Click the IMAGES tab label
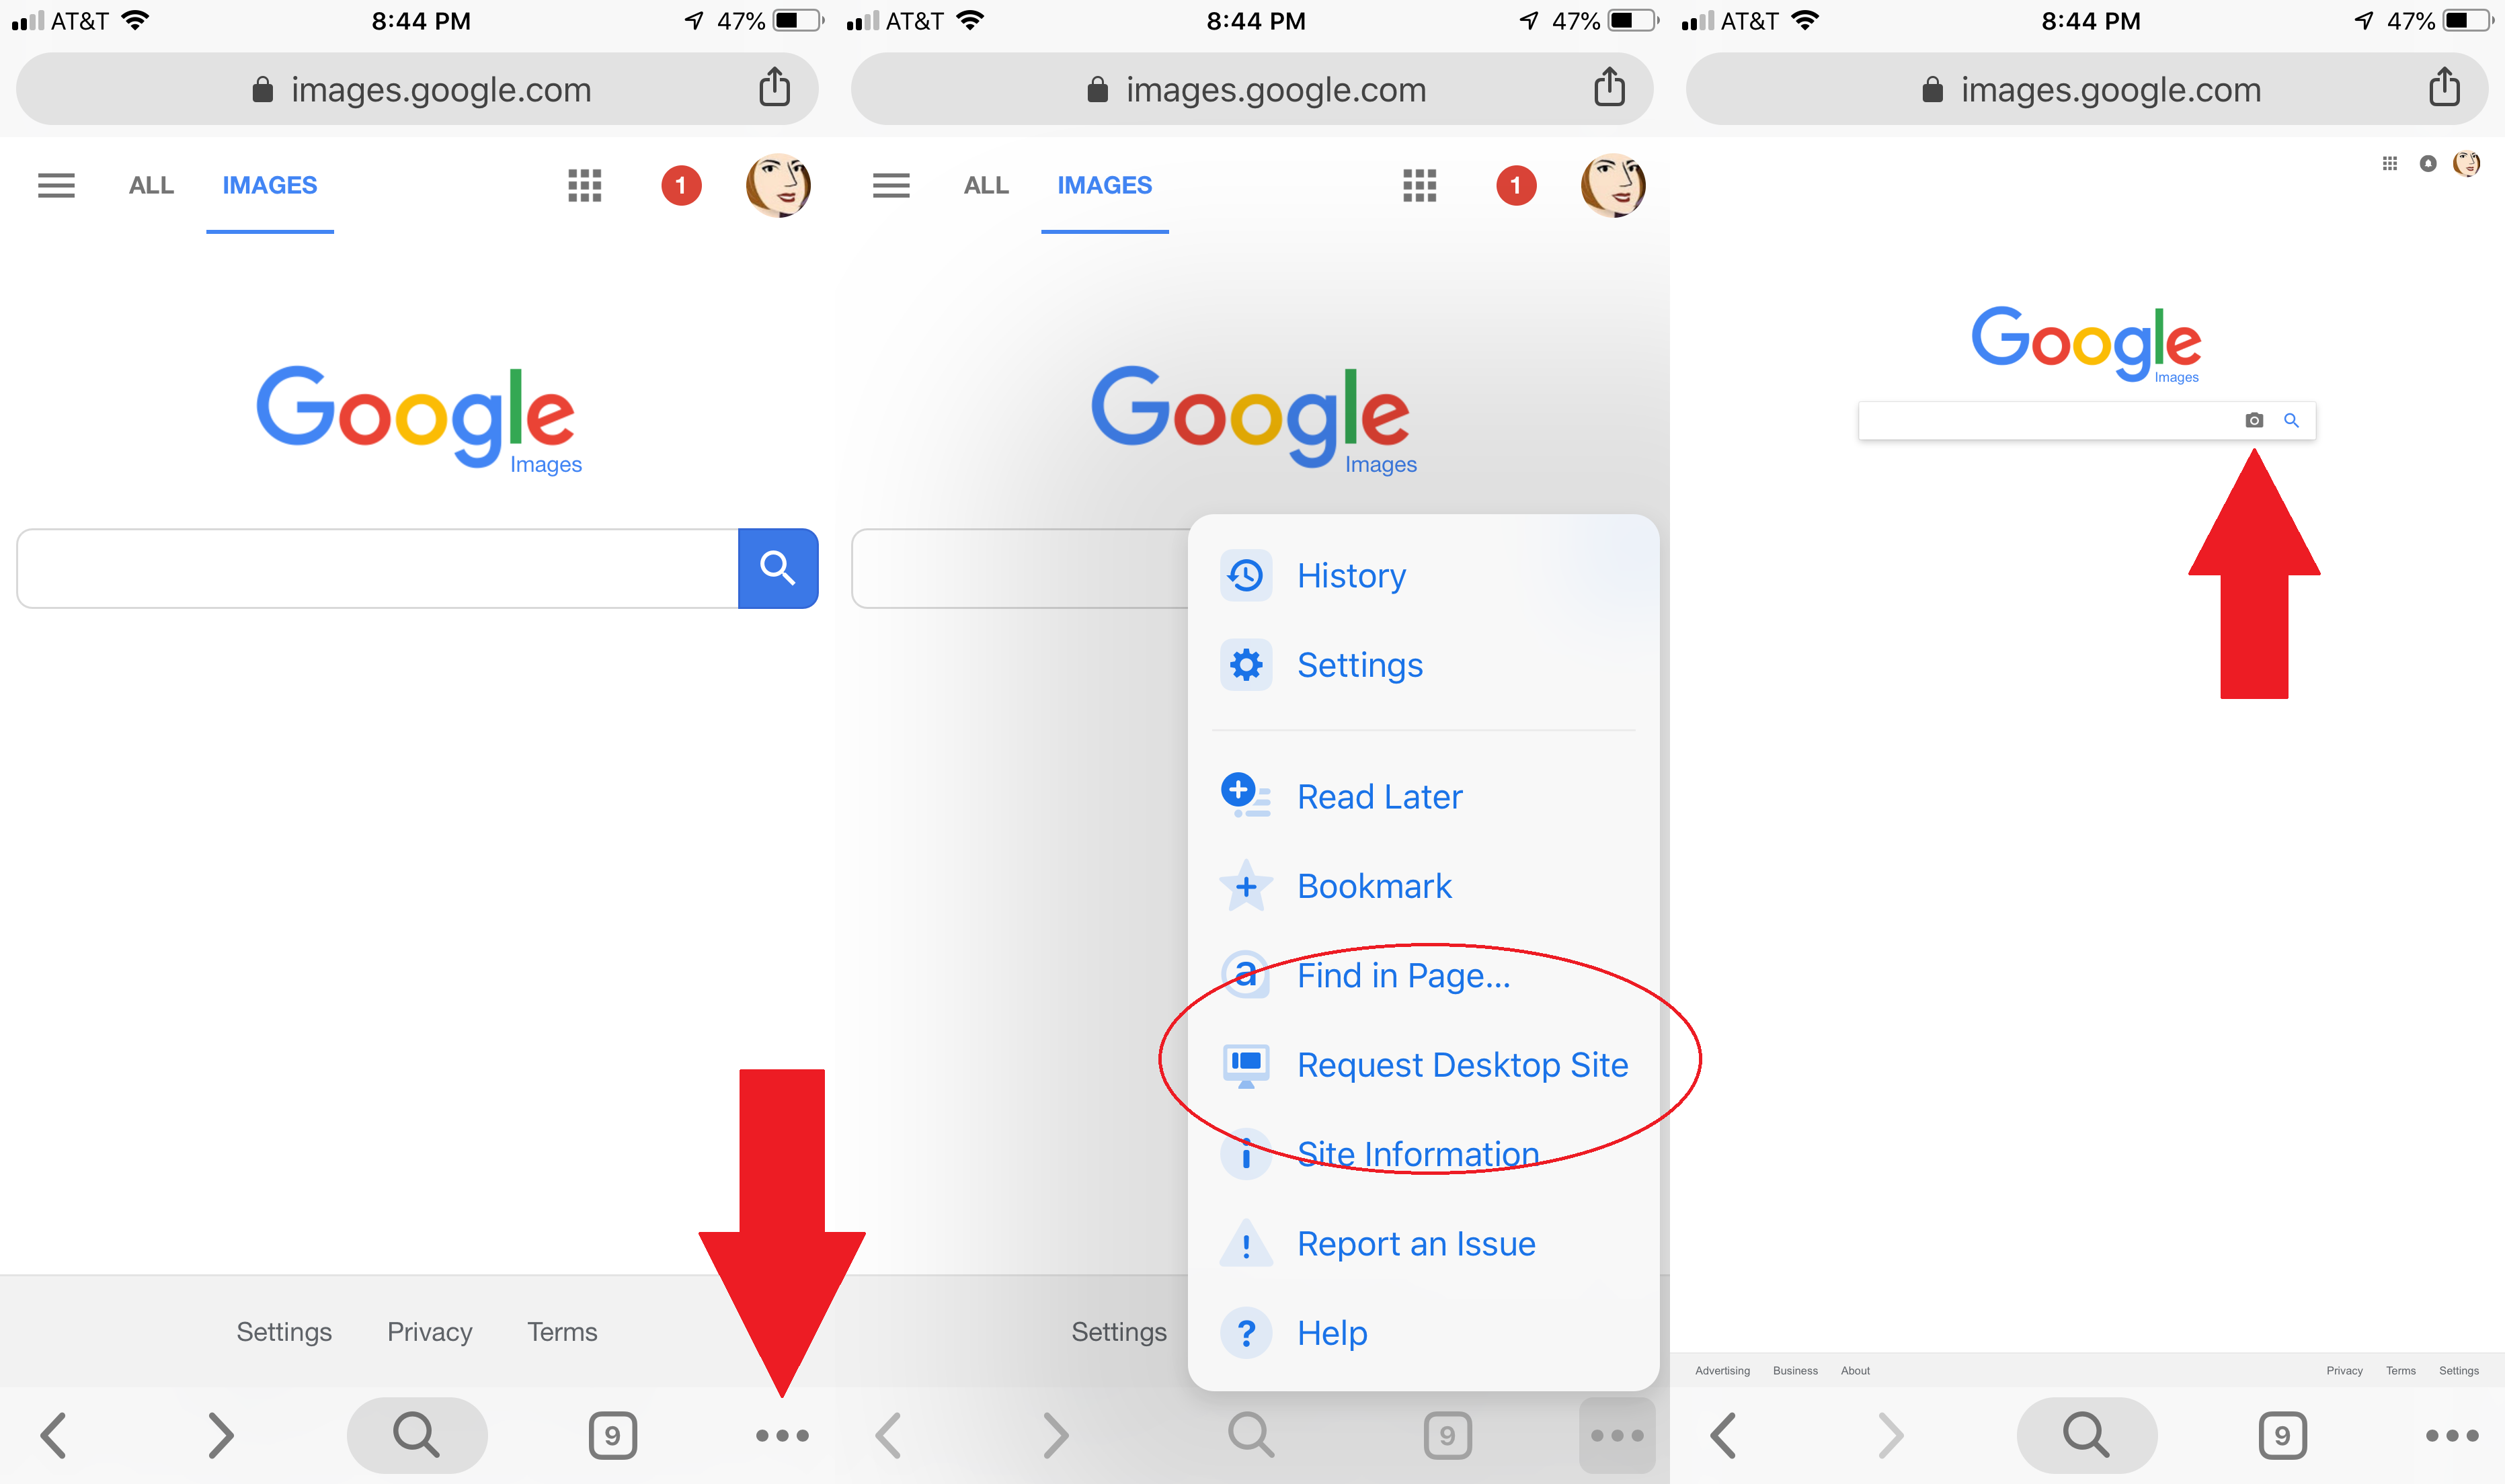 (268, 183)
